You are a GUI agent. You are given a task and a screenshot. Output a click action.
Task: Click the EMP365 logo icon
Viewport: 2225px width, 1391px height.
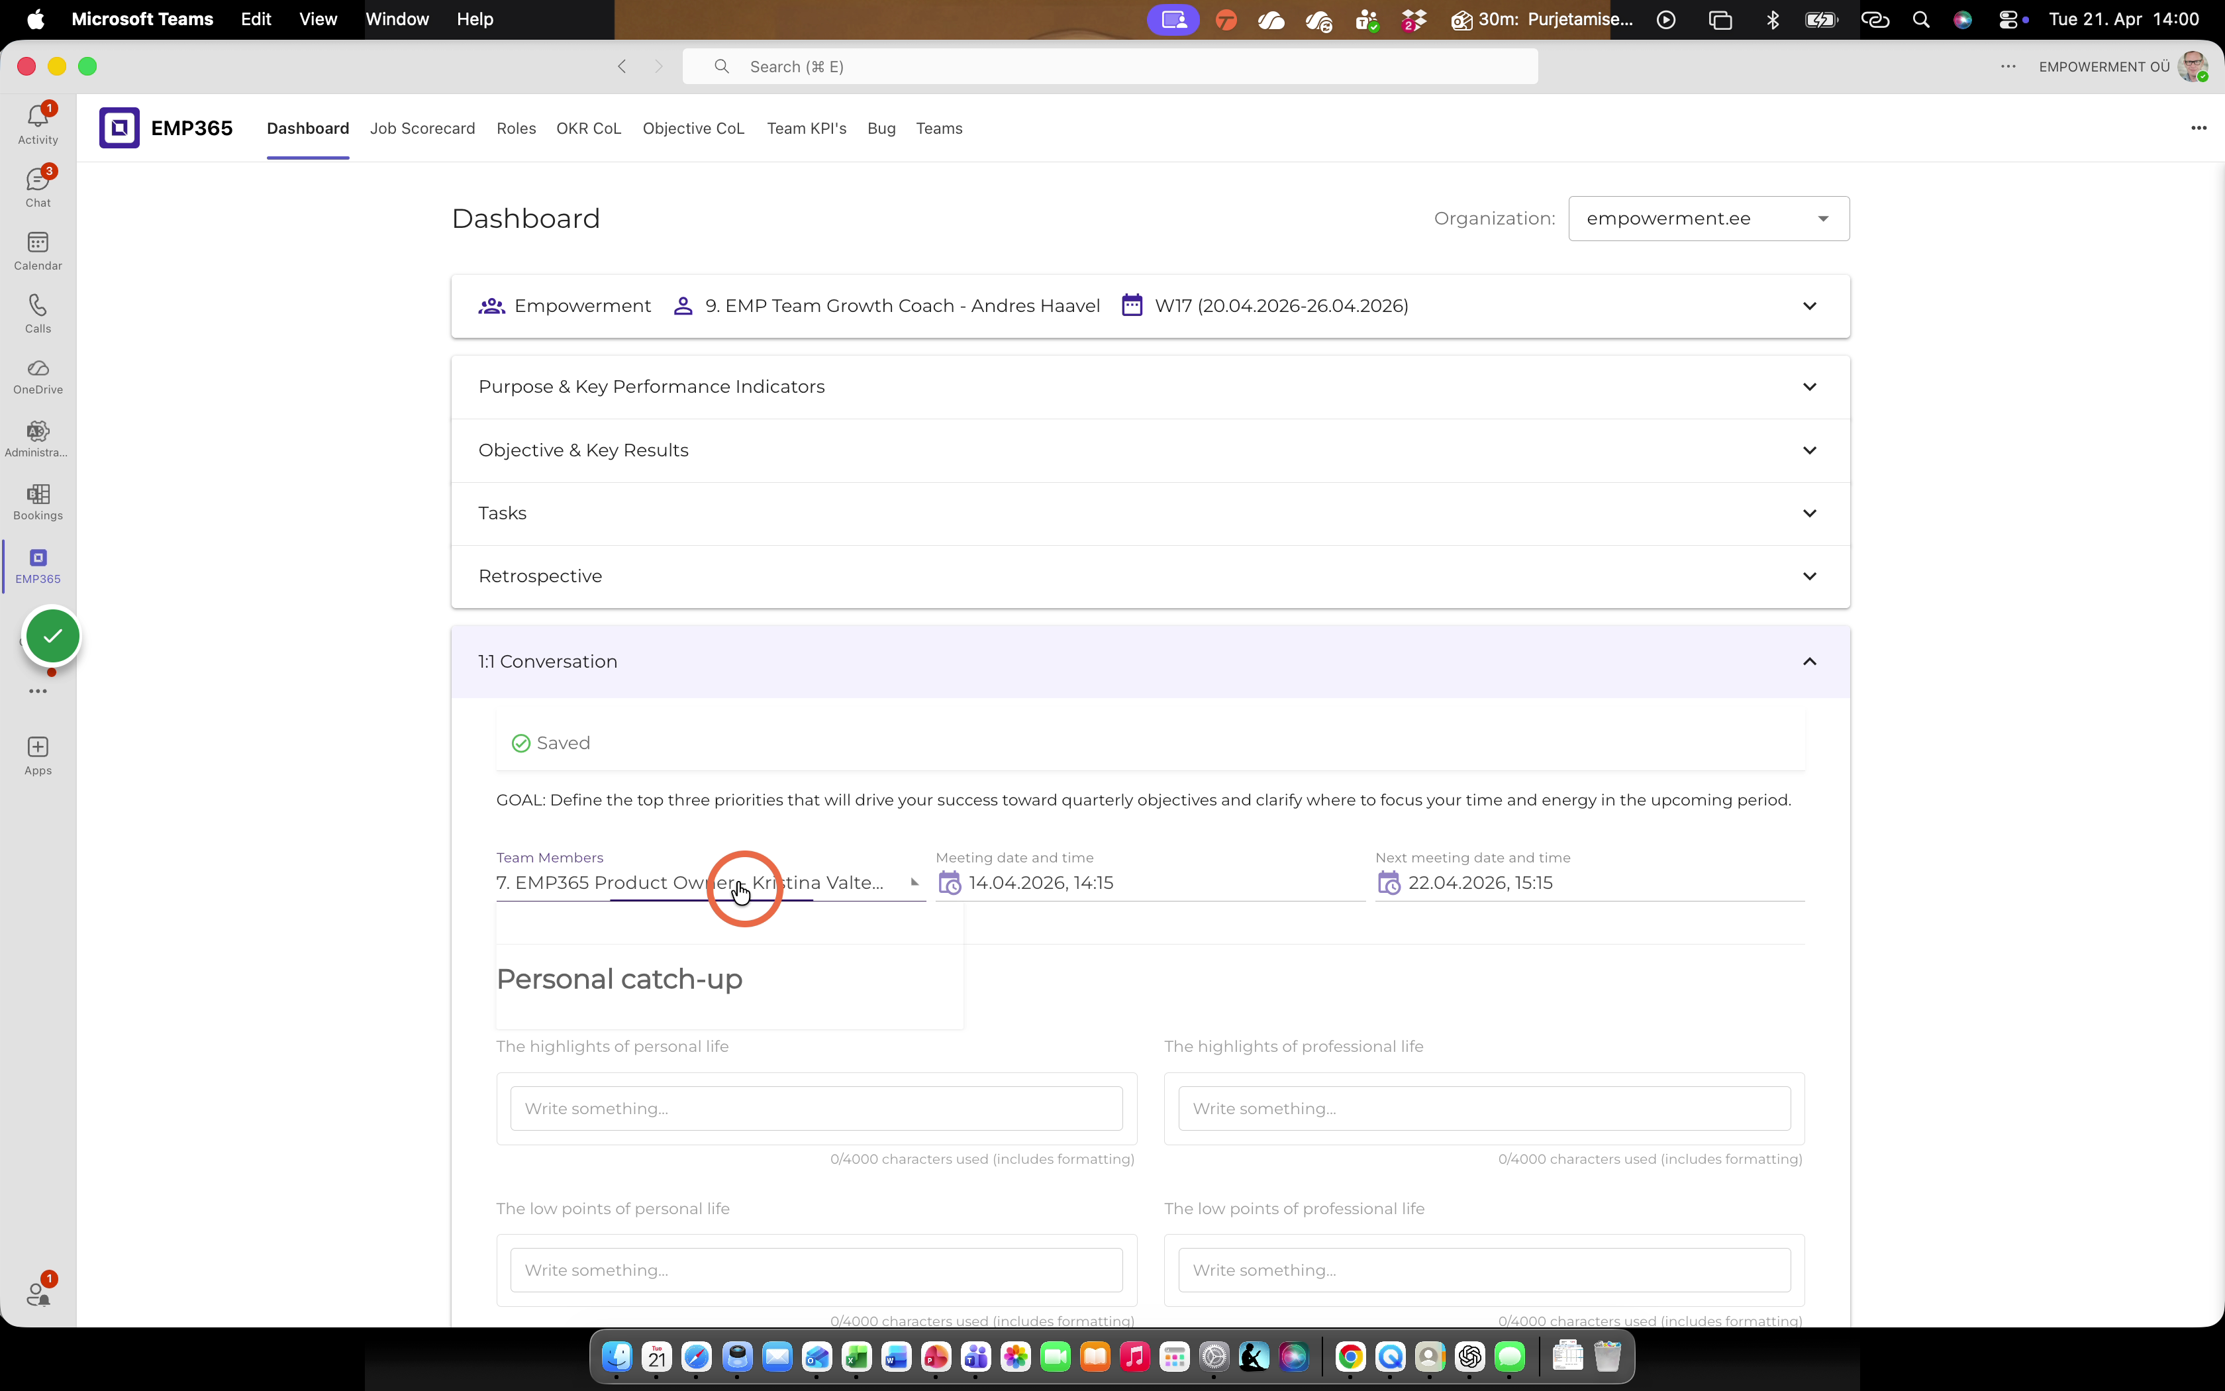click(119, 128)
